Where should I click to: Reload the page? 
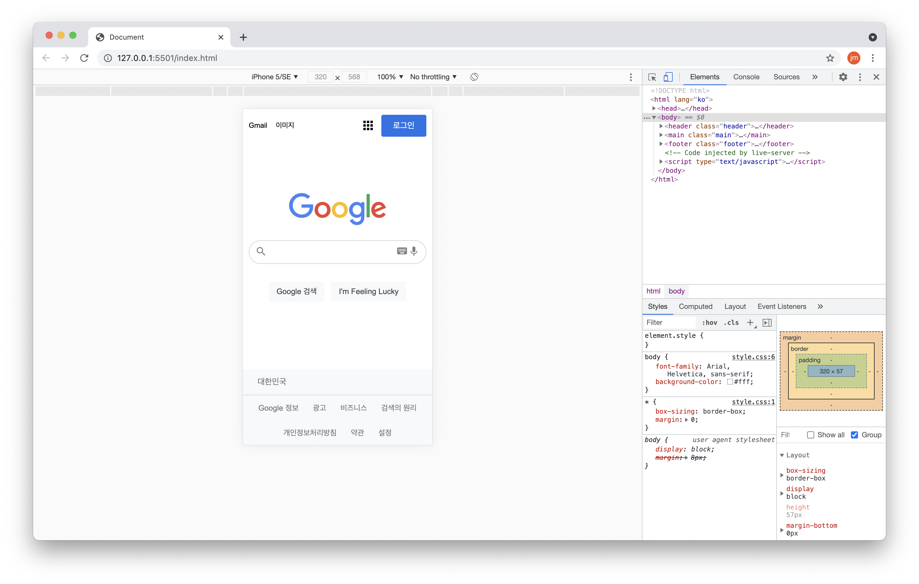[x=84, y=58]
